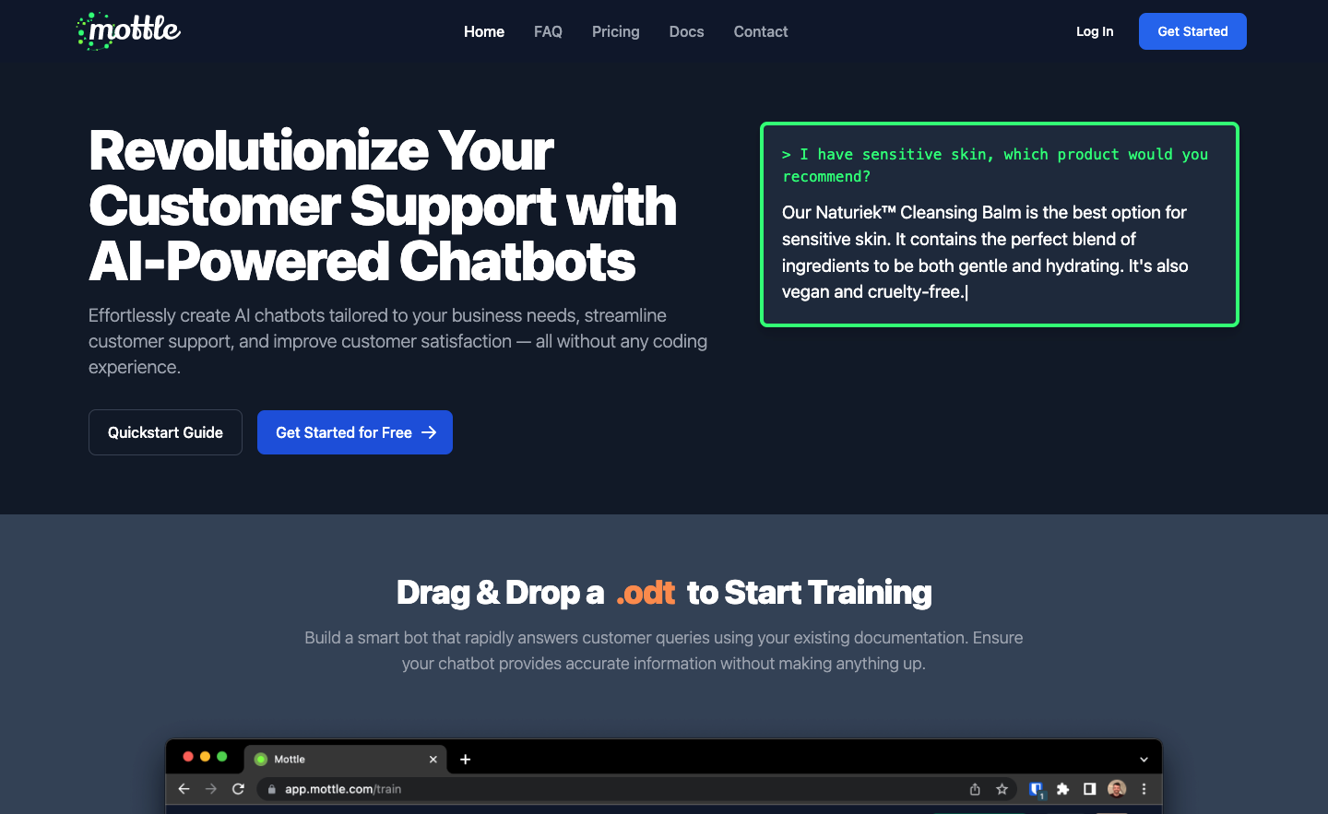Open the extensions puzzle icon
The width and height of the screenshot is (1328, 814).
[1062, 789]
